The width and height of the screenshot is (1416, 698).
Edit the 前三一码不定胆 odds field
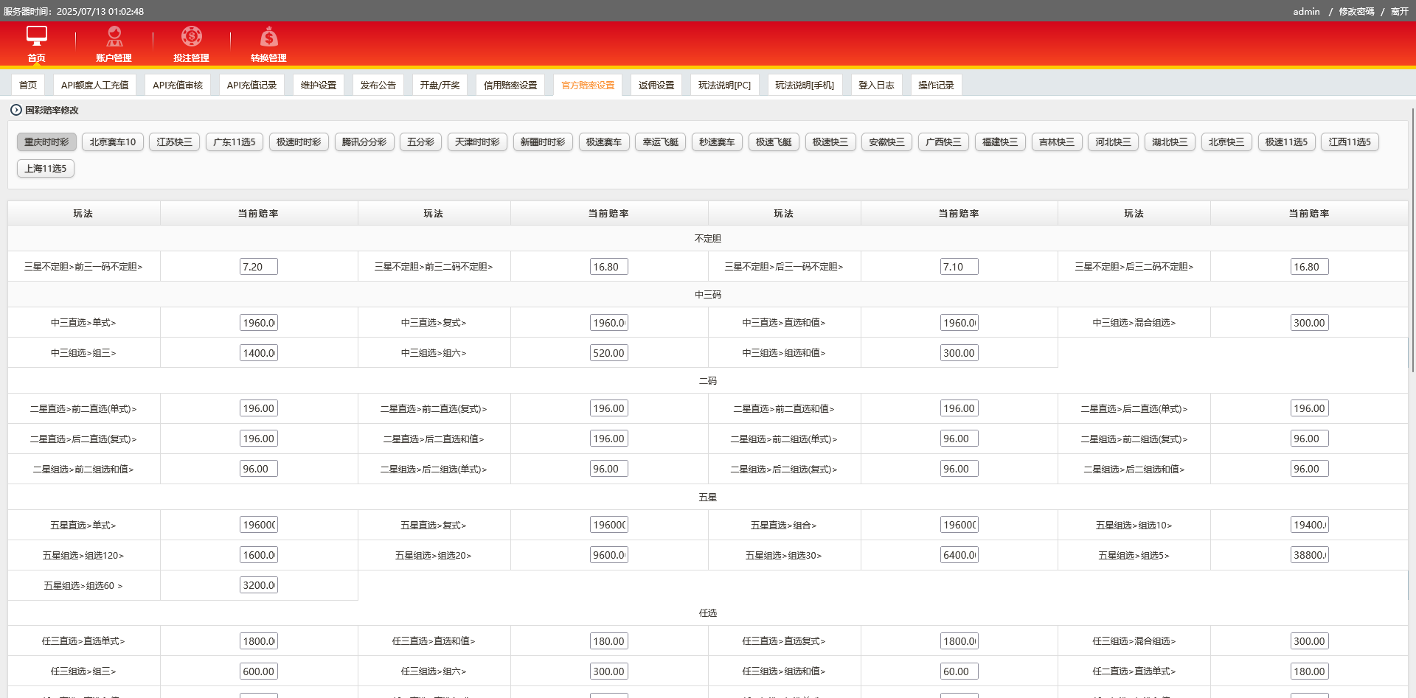click(x=259, y=267)
